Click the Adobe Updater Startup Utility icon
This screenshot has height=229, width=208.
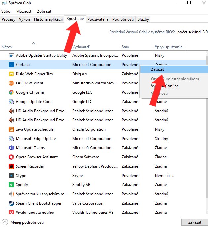tap(11, 55)
